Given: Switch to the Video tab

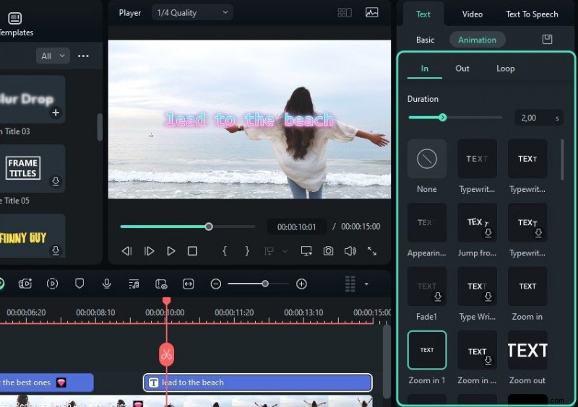Looking at the screenshot, I should pyautogui.click(x=473, y=14).
